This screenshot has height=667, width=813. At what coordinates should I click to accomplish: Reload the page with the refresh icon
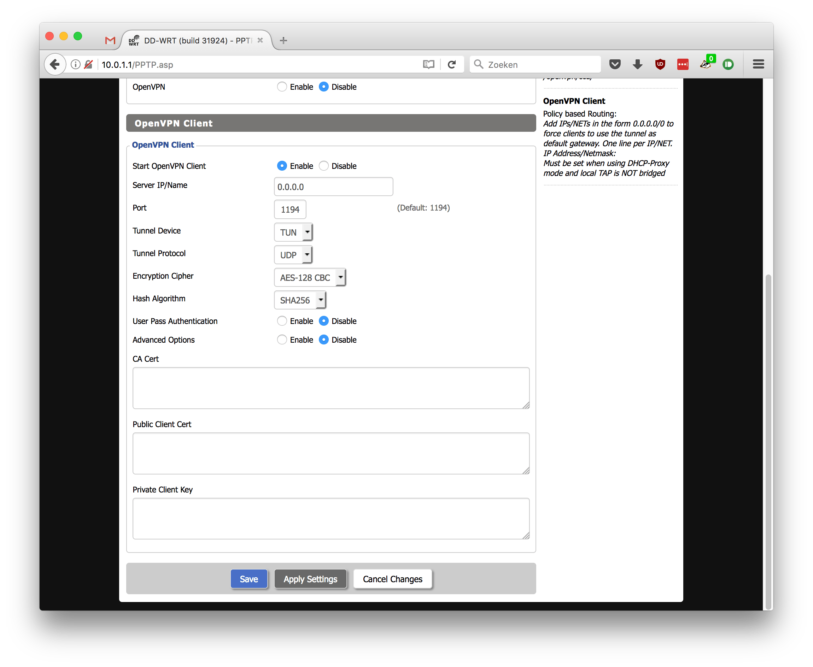point(452,64)
